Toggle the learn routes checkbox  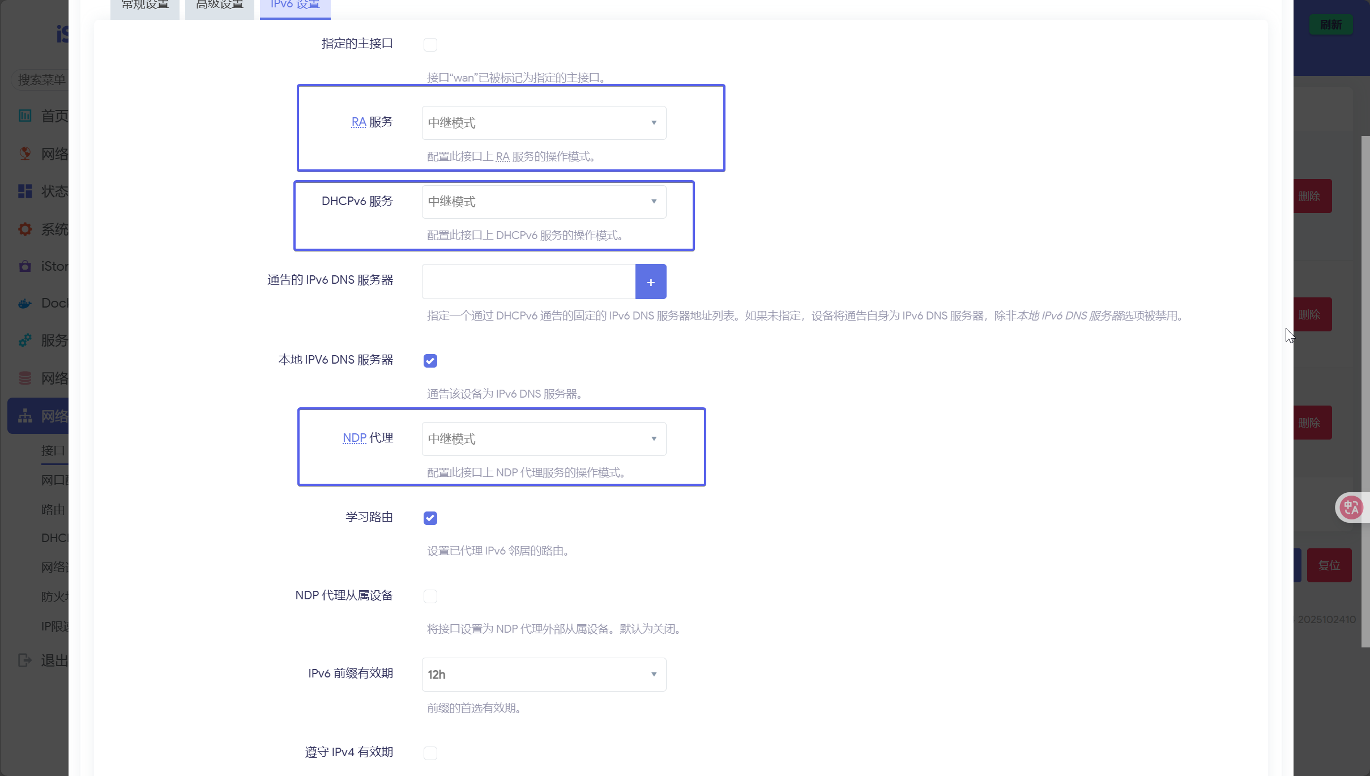click(x=430, y=518)
